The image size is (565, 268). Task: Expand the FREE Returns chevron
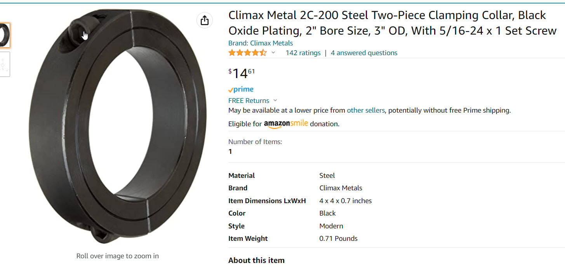point(275,101)
